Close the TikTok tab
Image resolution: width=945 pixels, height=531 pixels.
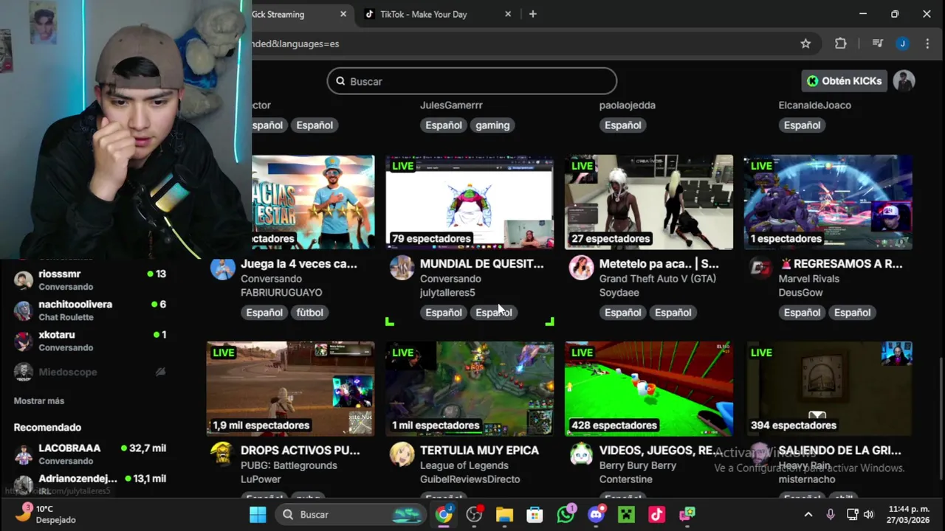(x=508, y=14)
